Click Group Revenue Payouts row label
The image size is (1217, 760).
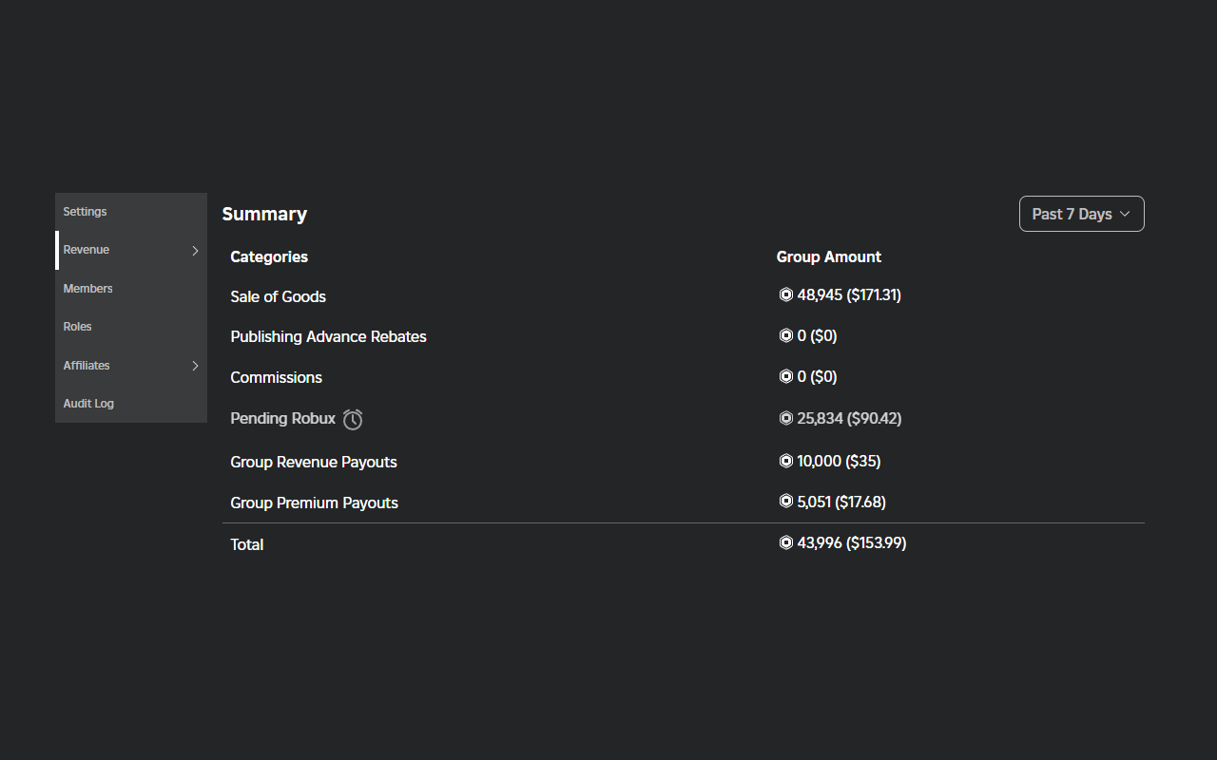pos(314,462)
